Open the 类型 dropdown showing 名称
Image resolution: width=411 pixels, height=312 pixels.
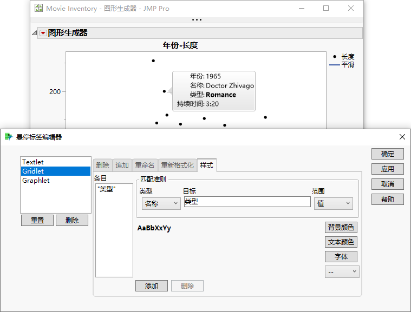pyautogui.click(x=161, y=203)
